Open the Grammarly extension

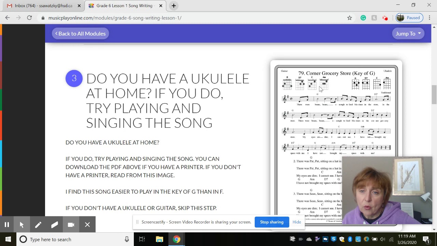pyautogui.click(x=363, y=18)
